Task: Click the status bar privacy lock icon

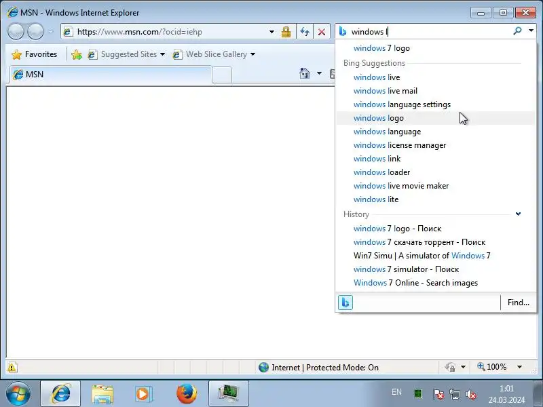Action: (450, 367)
